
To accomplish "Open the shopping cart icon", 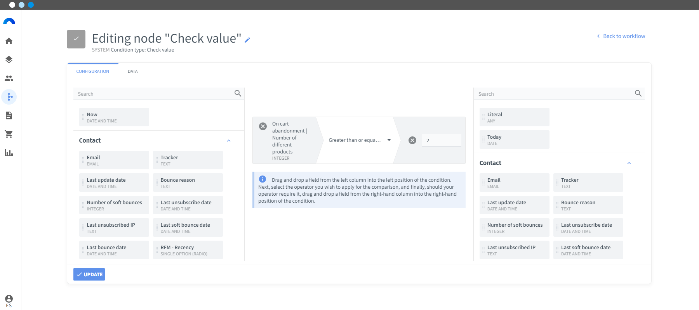I will coord(9,134).
